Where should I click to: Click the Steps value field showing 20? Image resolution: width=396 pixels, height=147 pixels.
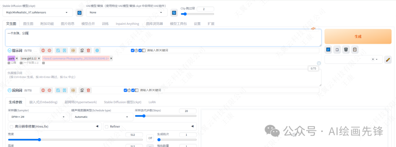(188, 111)
